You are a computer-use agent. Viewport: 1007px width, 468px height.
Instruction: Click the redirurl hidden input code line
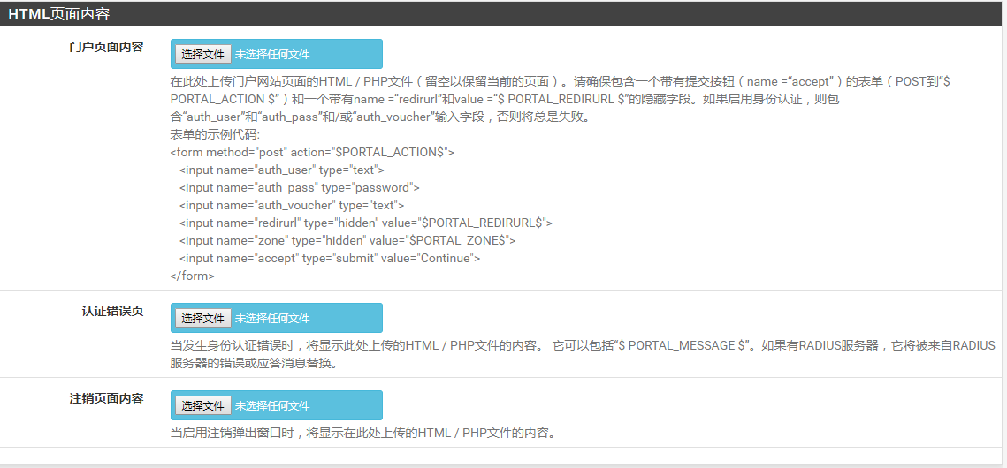(x=365, y=223)
